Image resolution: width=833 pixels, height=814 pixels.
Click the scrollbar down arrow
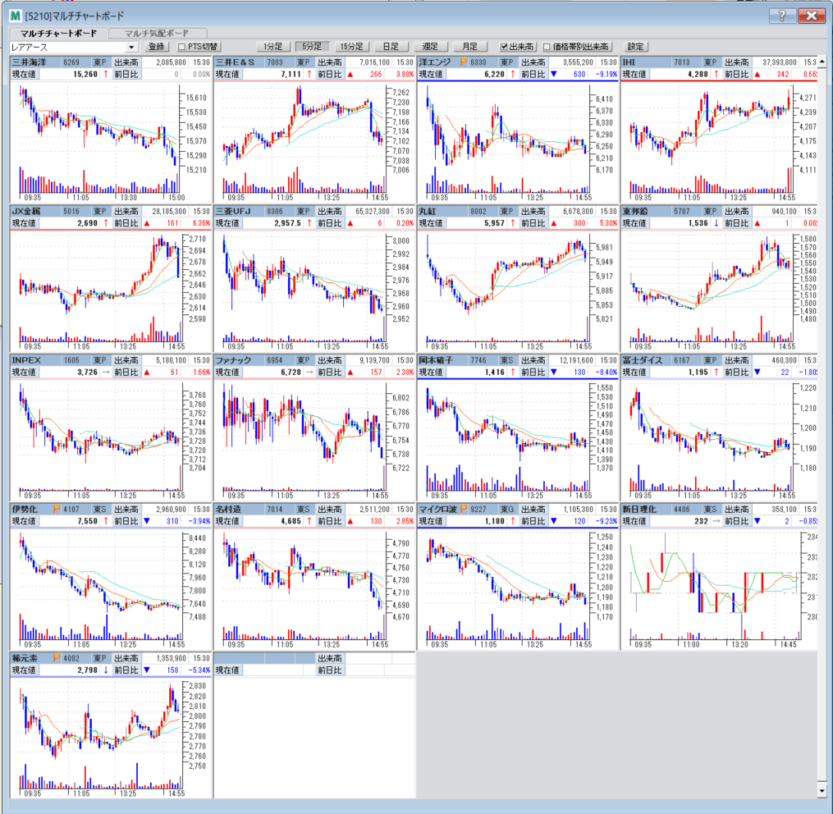click(823, 790)
